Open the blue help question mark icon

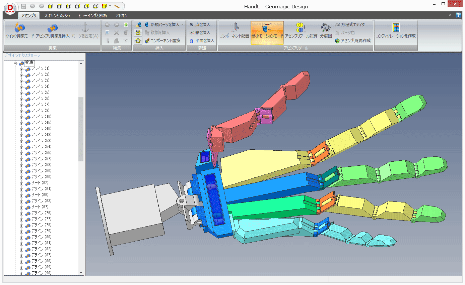(x=458, y=15)
